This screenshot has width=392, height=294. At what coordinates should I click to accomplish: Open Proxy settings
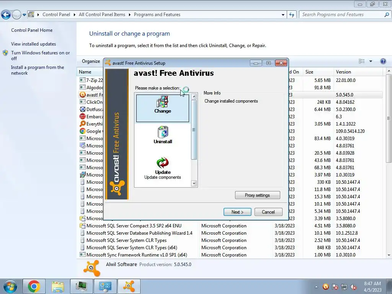tap(257, 195)
